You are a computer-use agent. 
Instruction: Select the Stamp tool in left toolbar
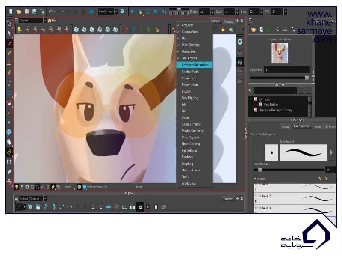[x=9, y=63]
